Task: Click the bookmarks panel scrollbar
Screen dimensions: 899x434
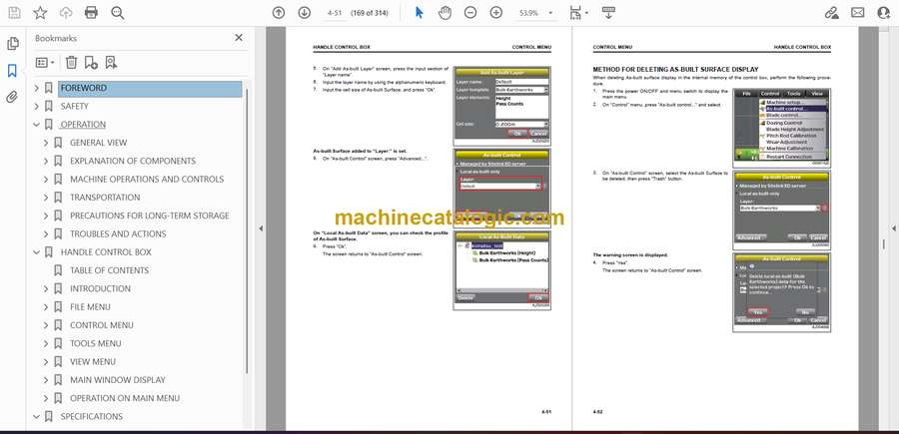Action: [x=247, y=229]
